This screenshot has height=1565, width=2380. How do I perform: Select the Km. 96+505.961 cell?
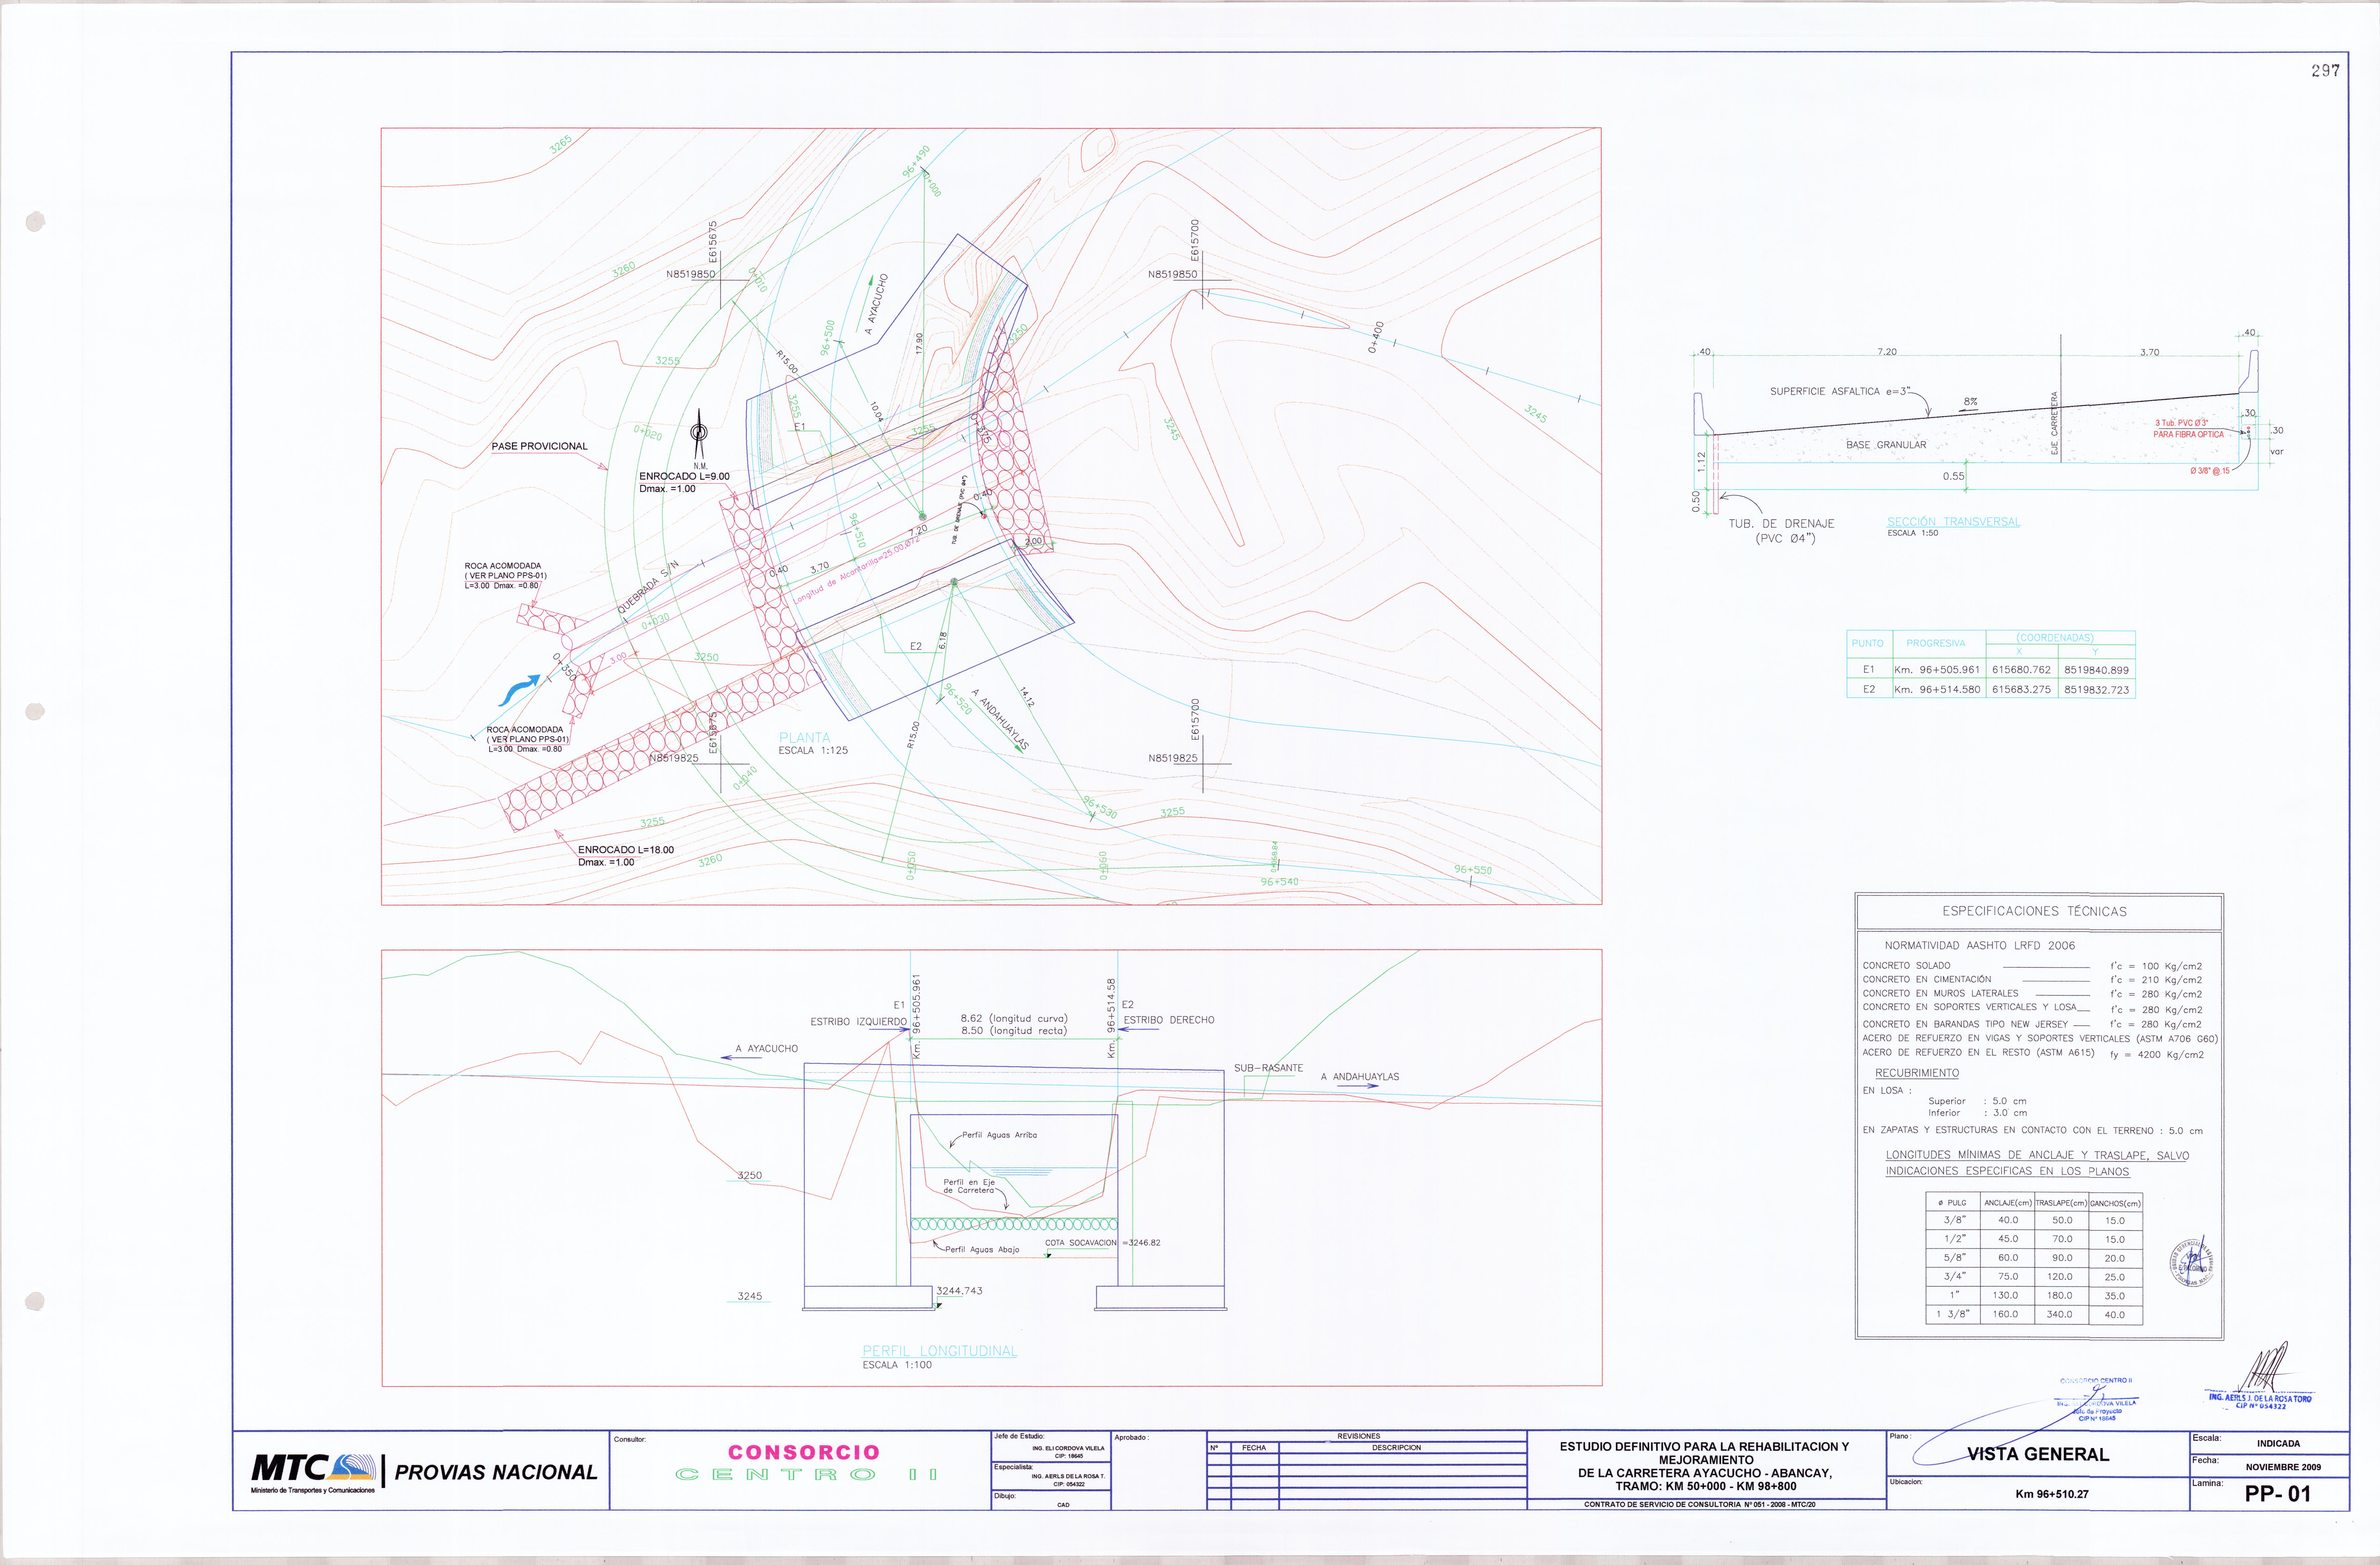[1937, 670]
